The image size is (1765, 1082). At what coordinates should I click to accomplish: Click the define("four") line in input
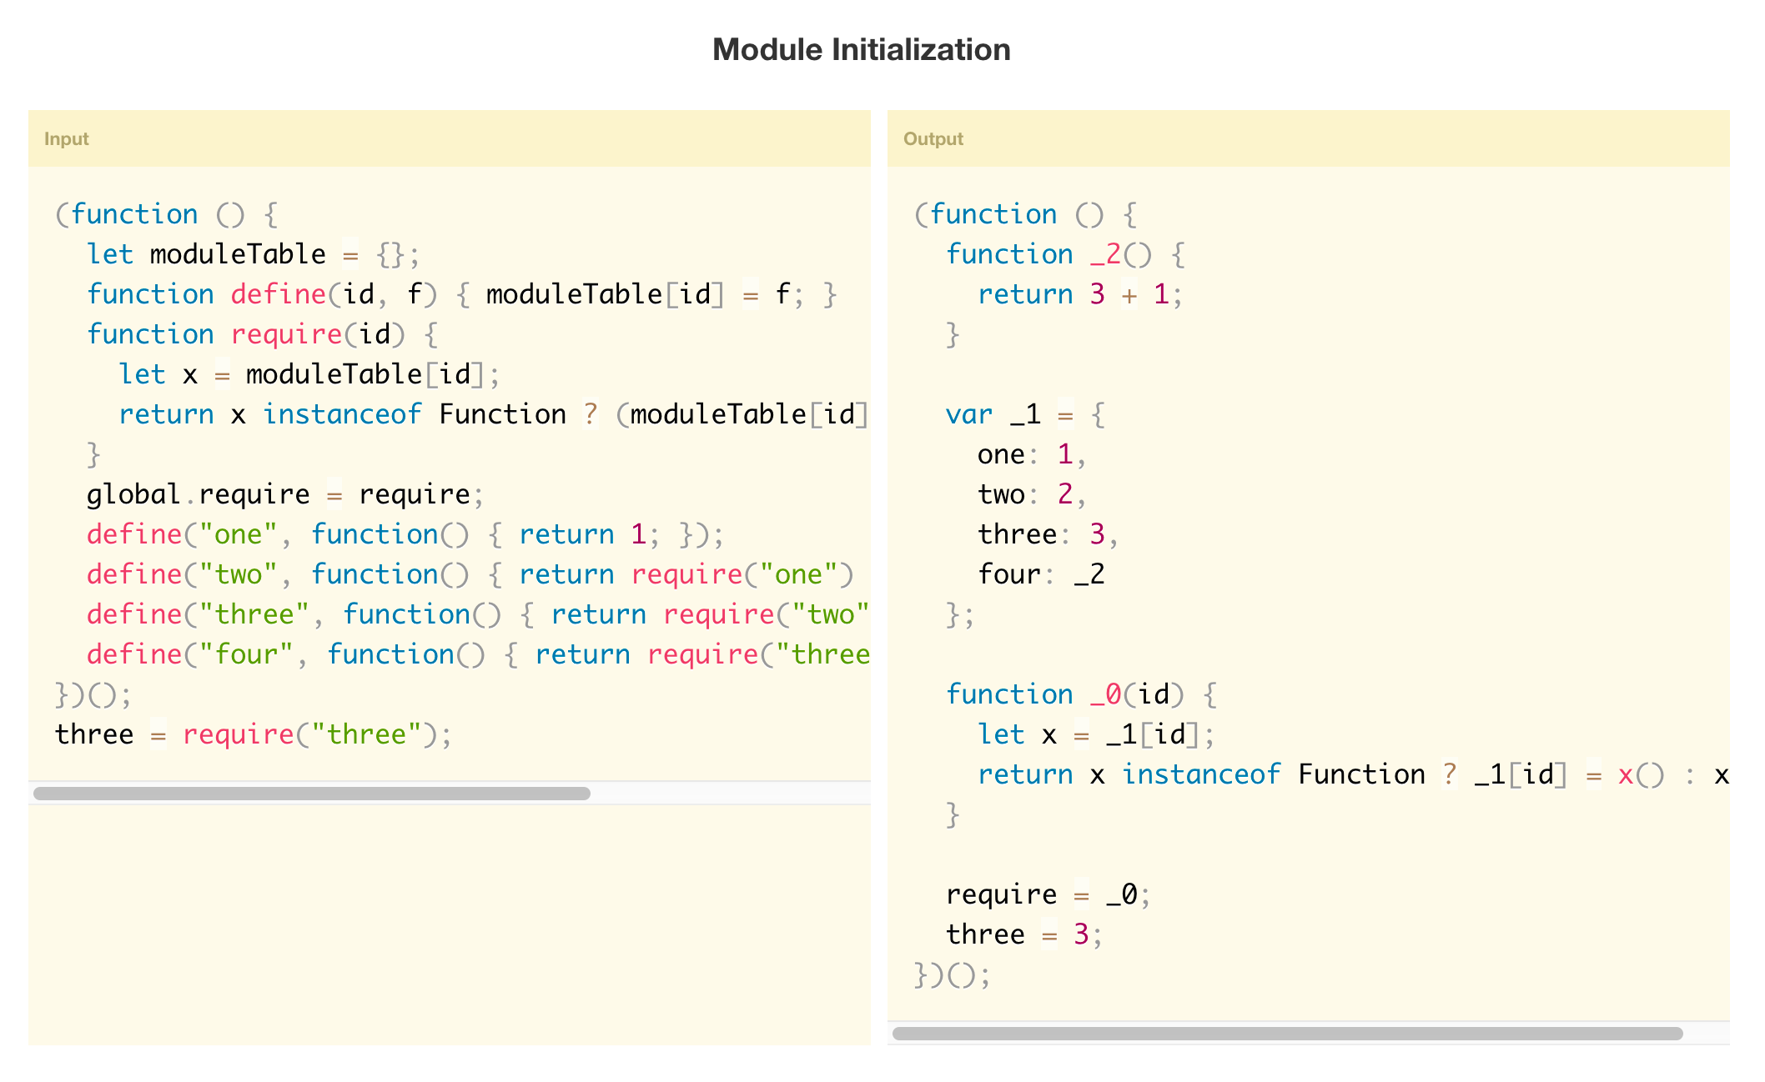477,654
